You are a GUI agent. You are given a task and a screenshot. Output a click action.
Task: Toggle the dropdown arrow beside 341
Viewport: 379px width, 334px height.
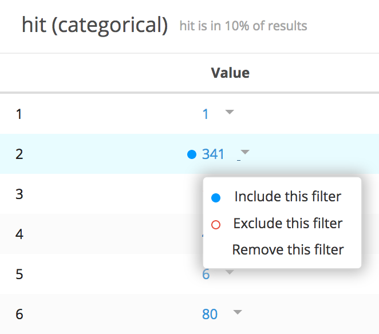(x=245, y=153)
